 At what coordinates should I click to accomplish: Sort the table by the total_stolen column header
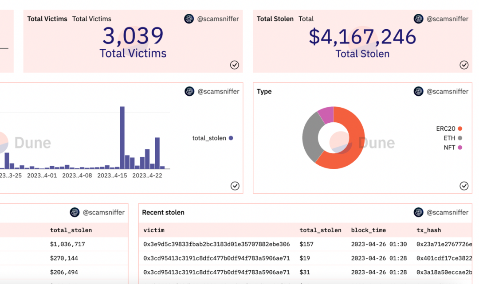tap(320, 230)
